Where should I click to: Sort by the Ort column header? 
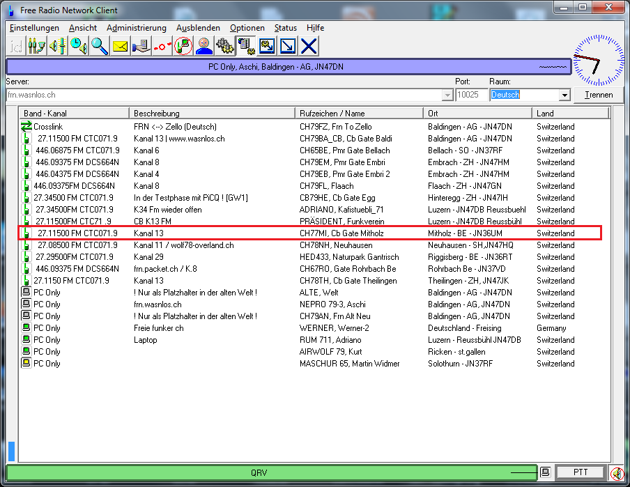point(477,114)
